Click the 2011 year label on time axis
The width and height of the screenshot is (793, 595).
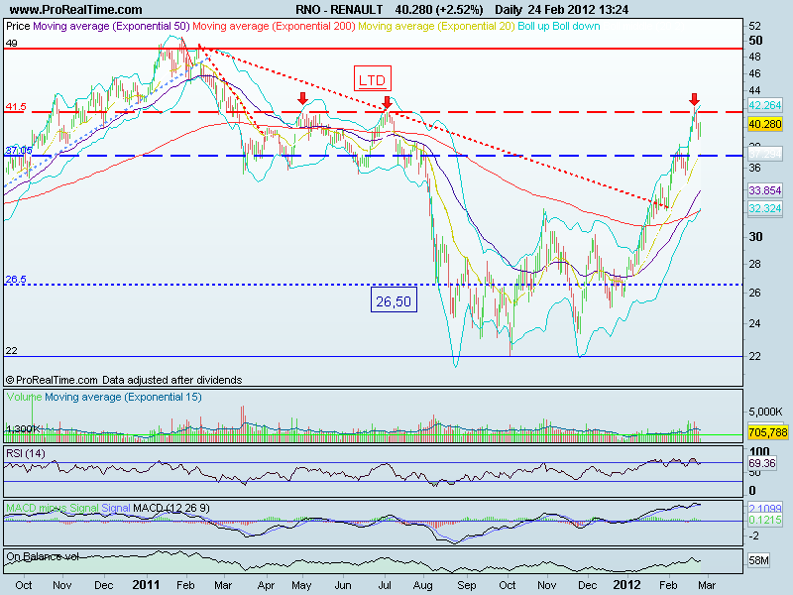pos(146,585)
